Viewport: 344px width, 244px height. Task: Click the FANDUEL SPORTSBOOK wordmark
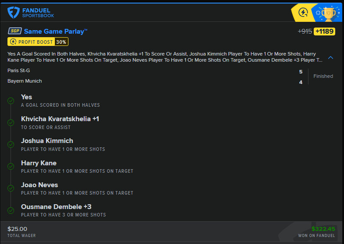tap(38, 13)
